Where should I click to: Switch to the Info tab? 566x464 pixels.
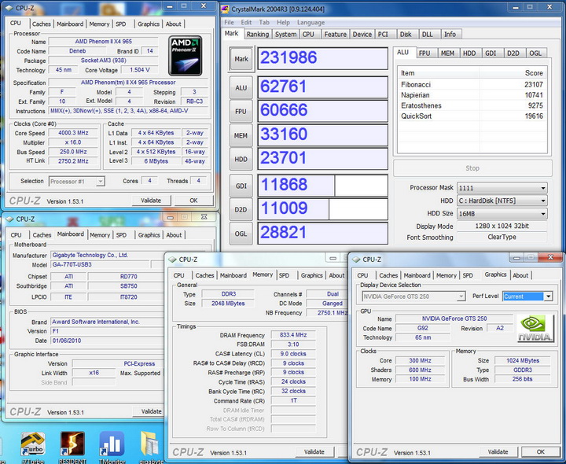[450, 35]
